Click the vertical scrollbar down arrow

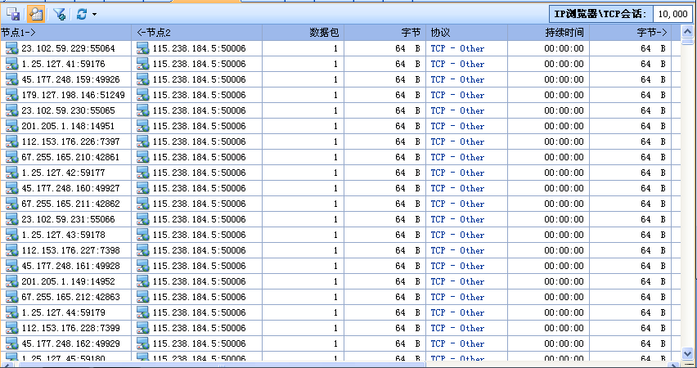687,354
